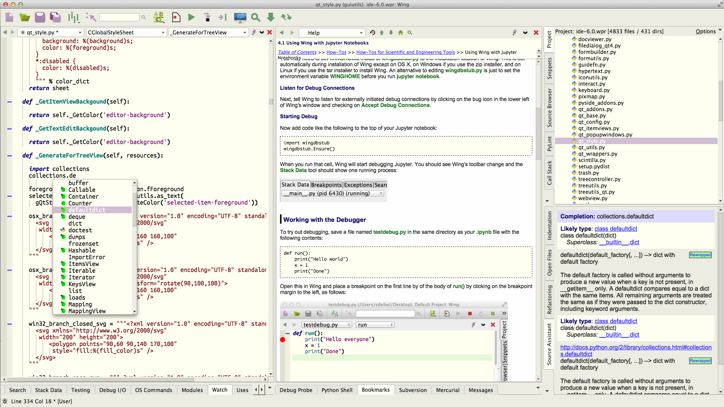
Task: Start debugging with the green play toolbar icon
Action: (x=192, y=17)
